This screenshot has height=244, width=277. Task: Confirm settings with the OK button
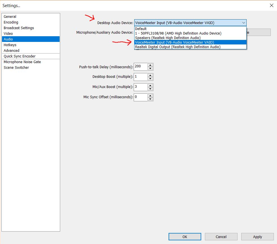point(185,237)
